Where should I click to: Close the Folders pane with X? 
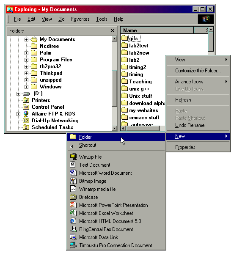tap(113, 30)
